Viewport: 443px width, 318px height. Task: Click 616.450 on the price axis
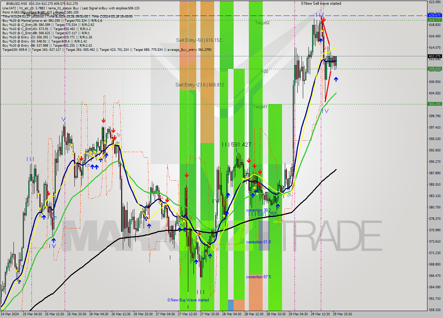point(435,36)
